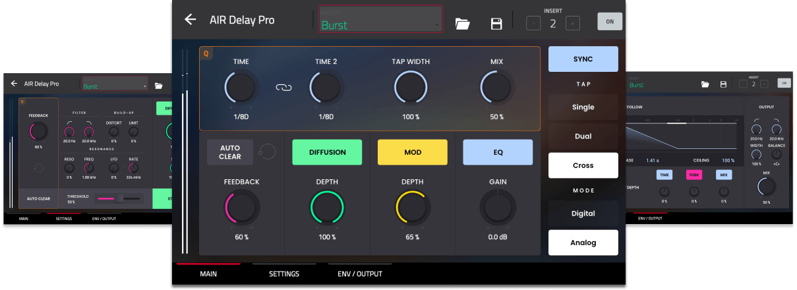The width and height of the screenshot is (797, 290).
Task: Click the save icon in the right background panel
Action: 723,84
